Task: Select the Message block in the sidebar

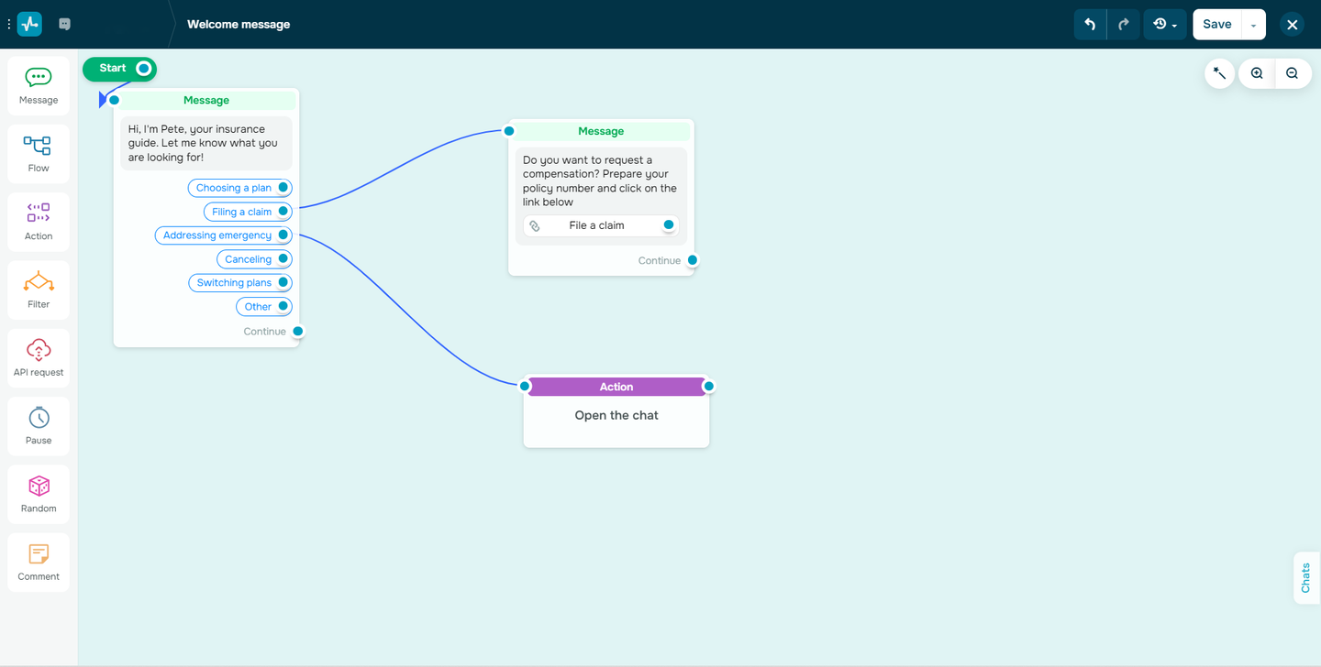Action: 39,86
